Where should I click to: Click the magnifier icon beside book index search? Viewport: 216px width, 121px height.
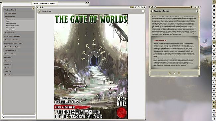pos(3,117)
